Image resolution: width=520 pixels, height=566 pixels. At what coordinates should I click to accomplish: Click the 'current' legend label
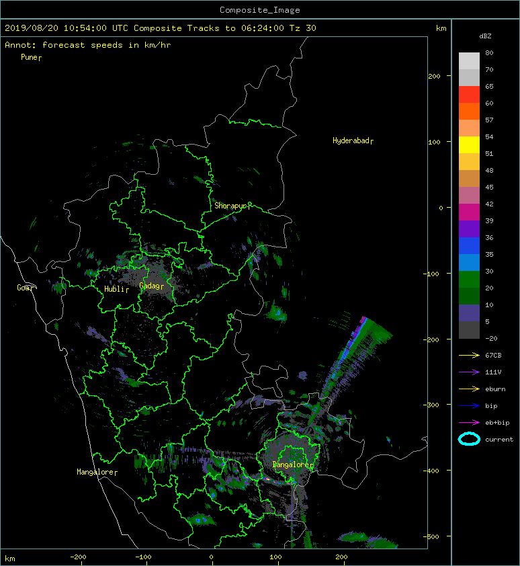click(499, 440)
